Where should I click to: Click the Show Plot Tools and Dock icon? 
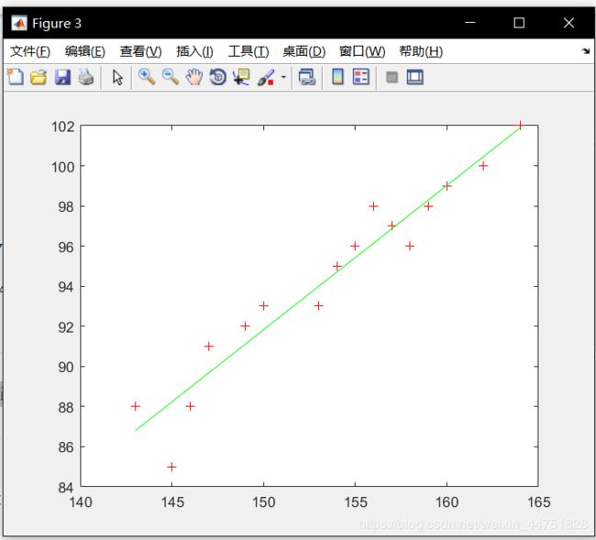click(x=415, y=77)
